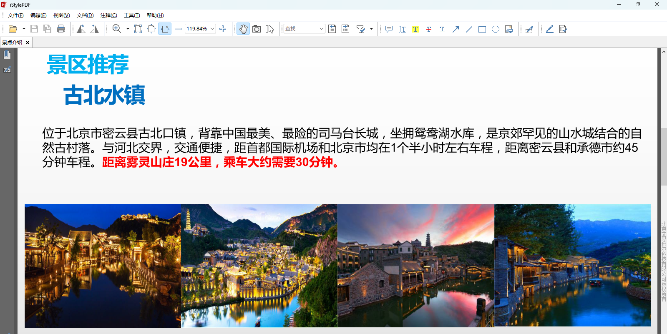
Task: Select the ellipse drawing tool
Action: click(496, 29)
